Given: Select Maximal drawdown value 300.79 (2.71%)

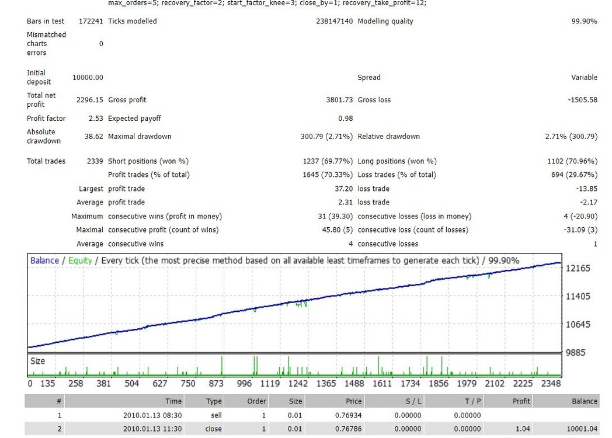Looking at the screenshot, I should pos(326,136).
